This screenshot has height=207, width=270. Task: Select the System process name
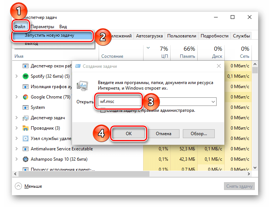(38, 107)
